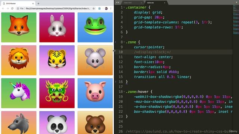Open the editor tab list dropdown arrow
The height and width of the screenshot is (134, 239).
tap(237, 3)
